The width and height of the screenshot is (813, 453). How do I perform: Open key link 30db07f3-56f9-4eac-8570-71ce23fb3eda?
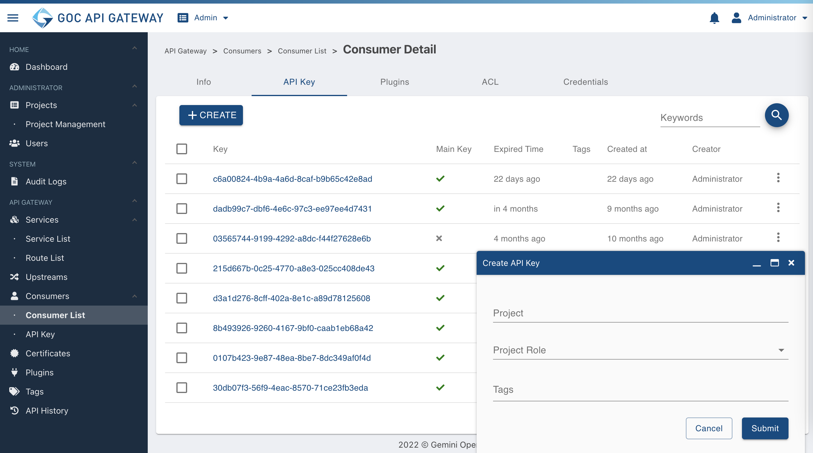click(x=290, y=388)
